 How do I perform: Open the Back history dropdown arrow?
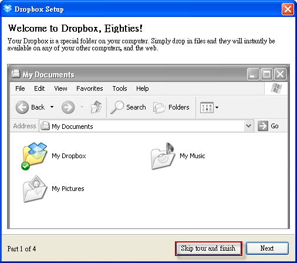tap(52, 107)
